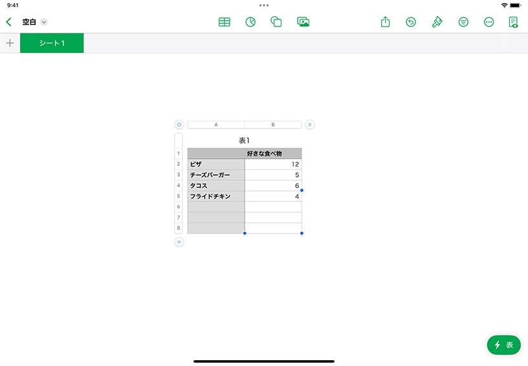Add a new sheet with plus button
528x366 pixels.
[x=10, y=43]
